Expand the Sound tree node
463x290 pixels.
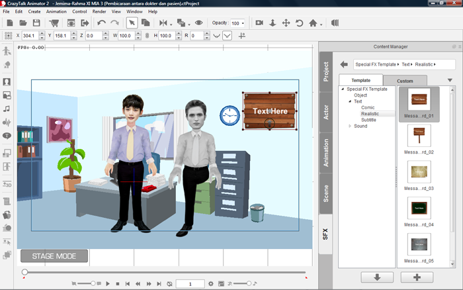click(349, 126)
